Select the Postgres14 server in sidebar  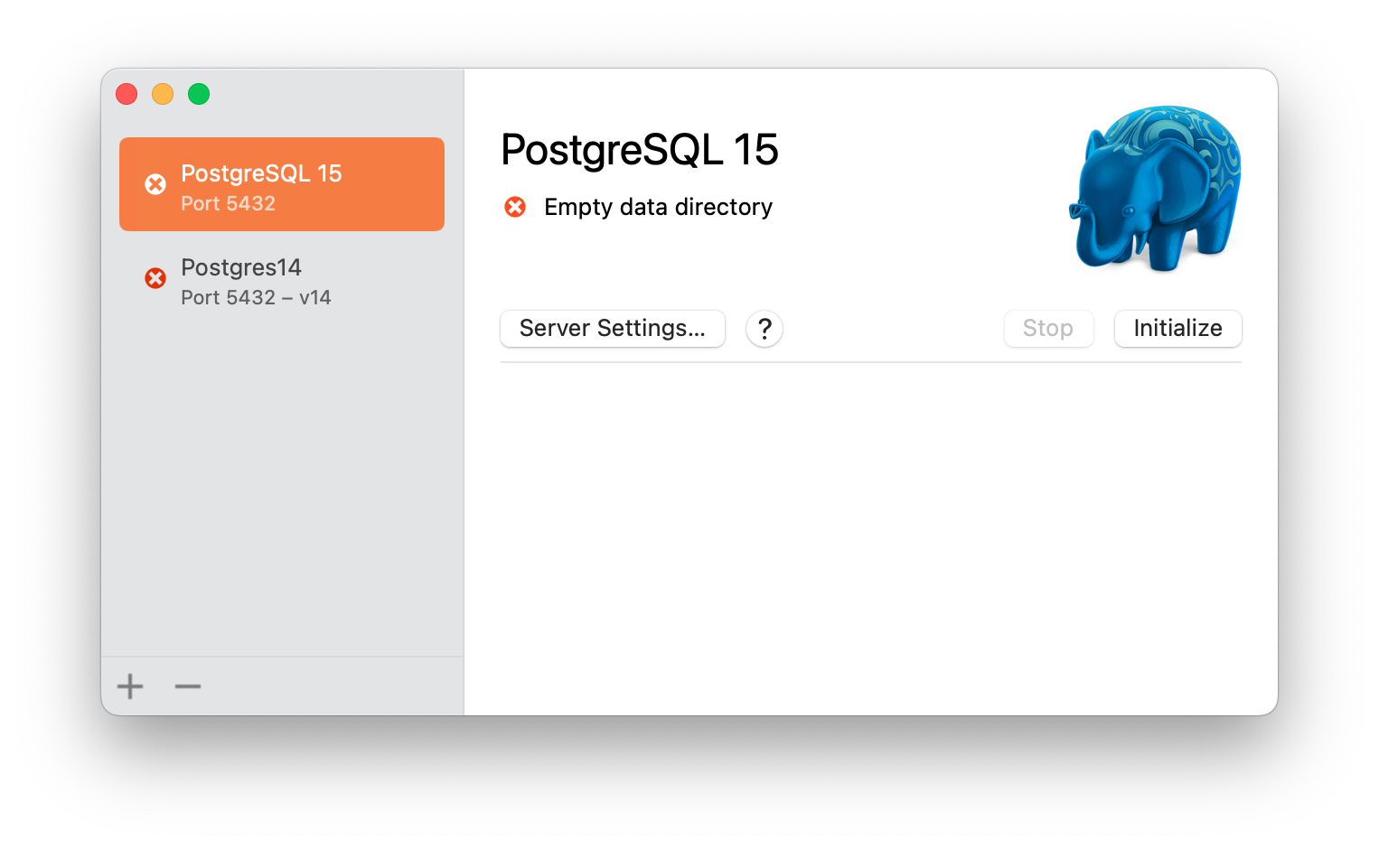coord(282,281)
